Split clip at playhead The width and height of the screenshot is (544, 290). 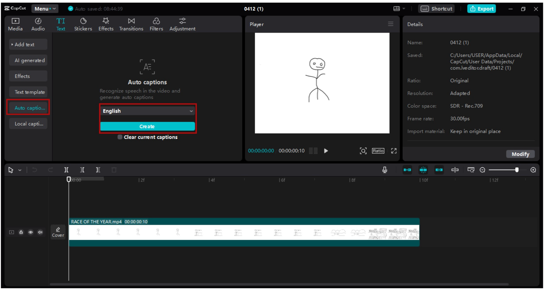click(66, 170)
